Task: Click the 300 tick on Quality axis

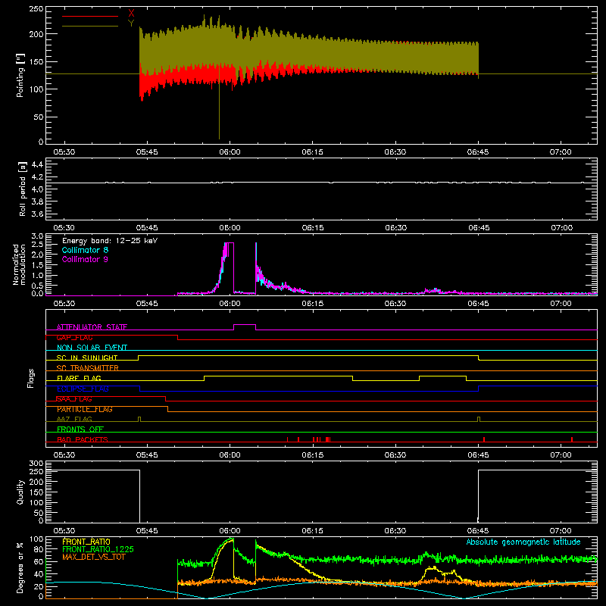Action: point(36,463)
